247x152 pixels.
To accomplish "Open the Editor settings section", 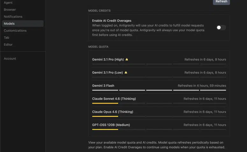I will point(8,45).
